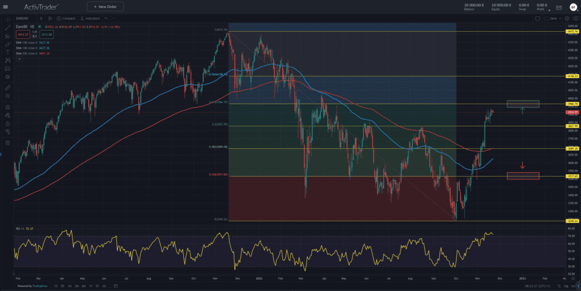Click the current price 3914.57 axis label
This screenshot has width=581, height=291.
pos(572,112)
